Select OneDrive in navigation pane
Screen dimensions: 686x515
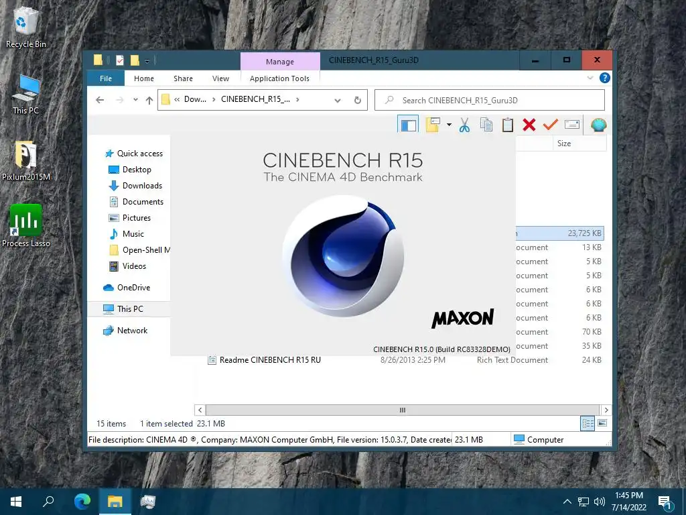[127, 288]
